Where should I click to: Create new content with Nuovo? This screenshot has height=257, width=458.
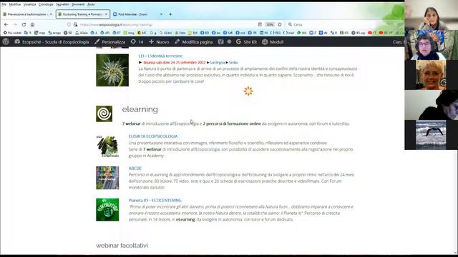[x=159, y=41]
